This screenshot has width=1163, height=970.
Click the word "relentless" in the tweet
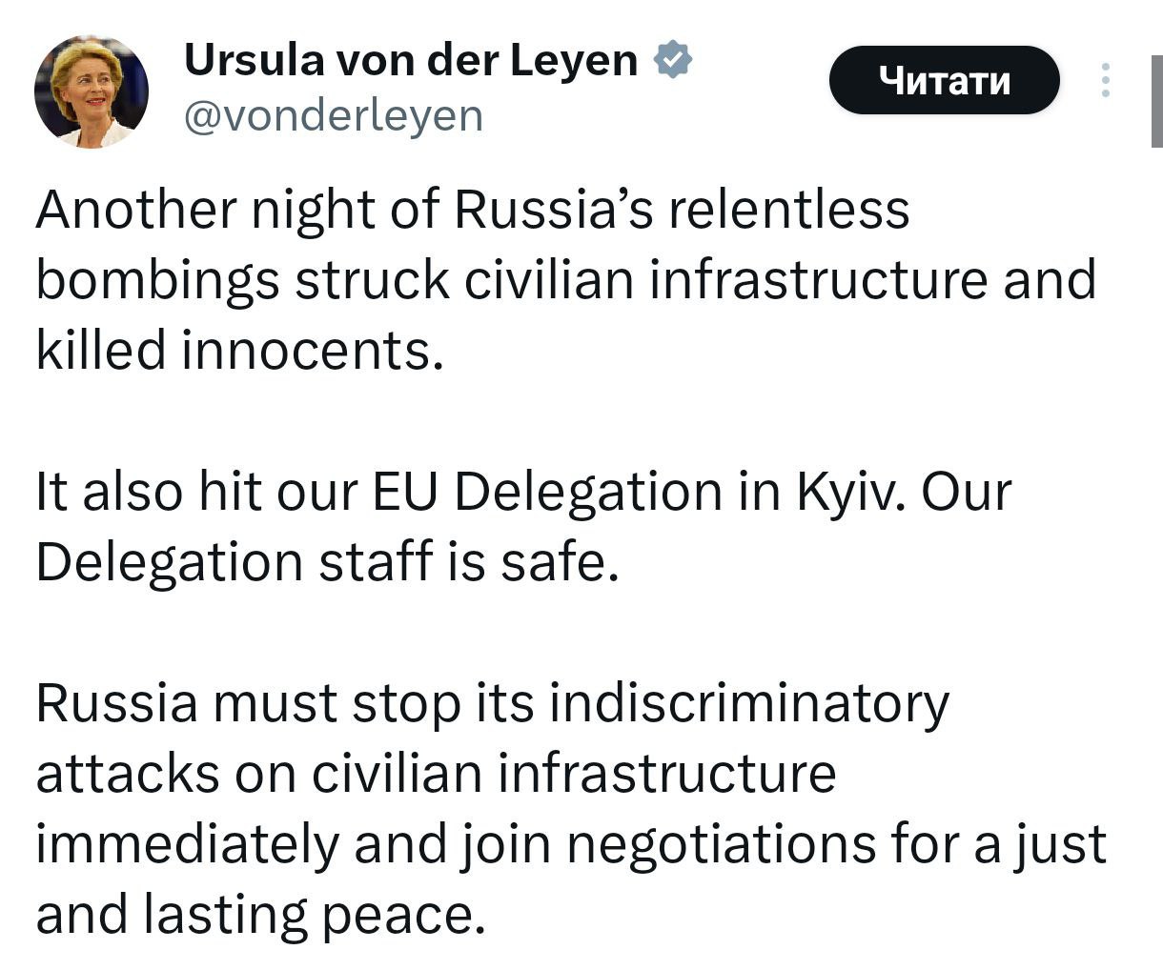[x=789, y=211]
